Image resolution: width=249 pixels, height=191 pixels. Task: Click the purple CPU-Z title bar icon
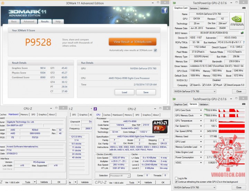[x=95, y=109]
